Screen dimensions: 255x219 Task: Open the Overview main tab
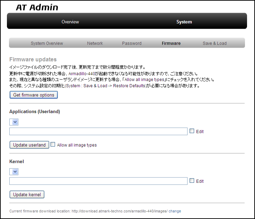point(70,22)
